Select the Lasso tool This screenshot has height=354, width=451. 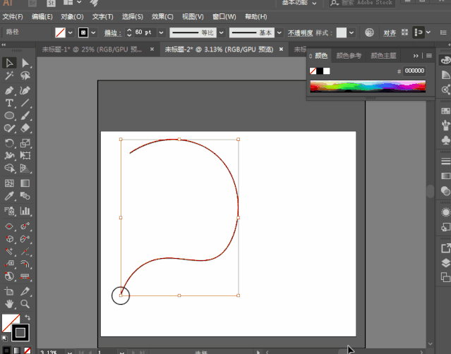(x=25, y=75)
